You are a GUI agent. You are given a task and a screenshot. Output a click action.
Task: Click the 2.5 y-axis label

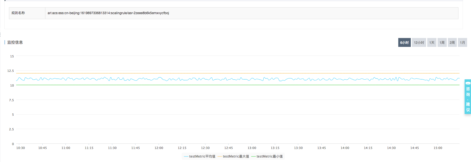11,129
